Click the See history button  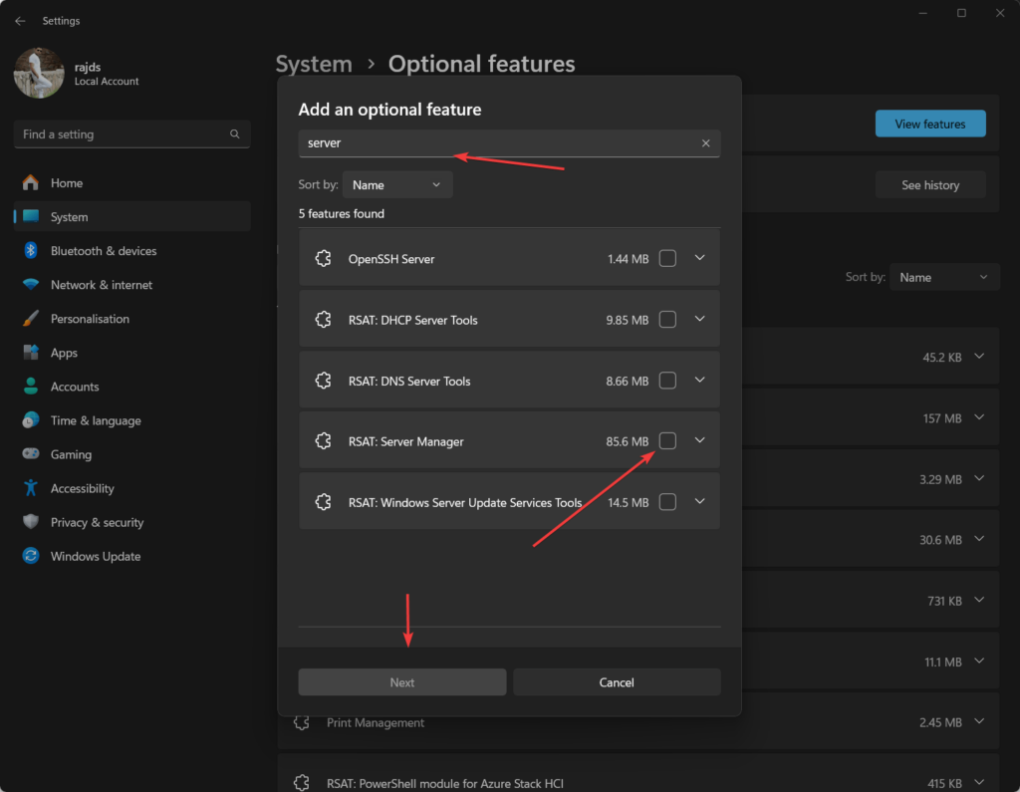click(x=929, y=184)
